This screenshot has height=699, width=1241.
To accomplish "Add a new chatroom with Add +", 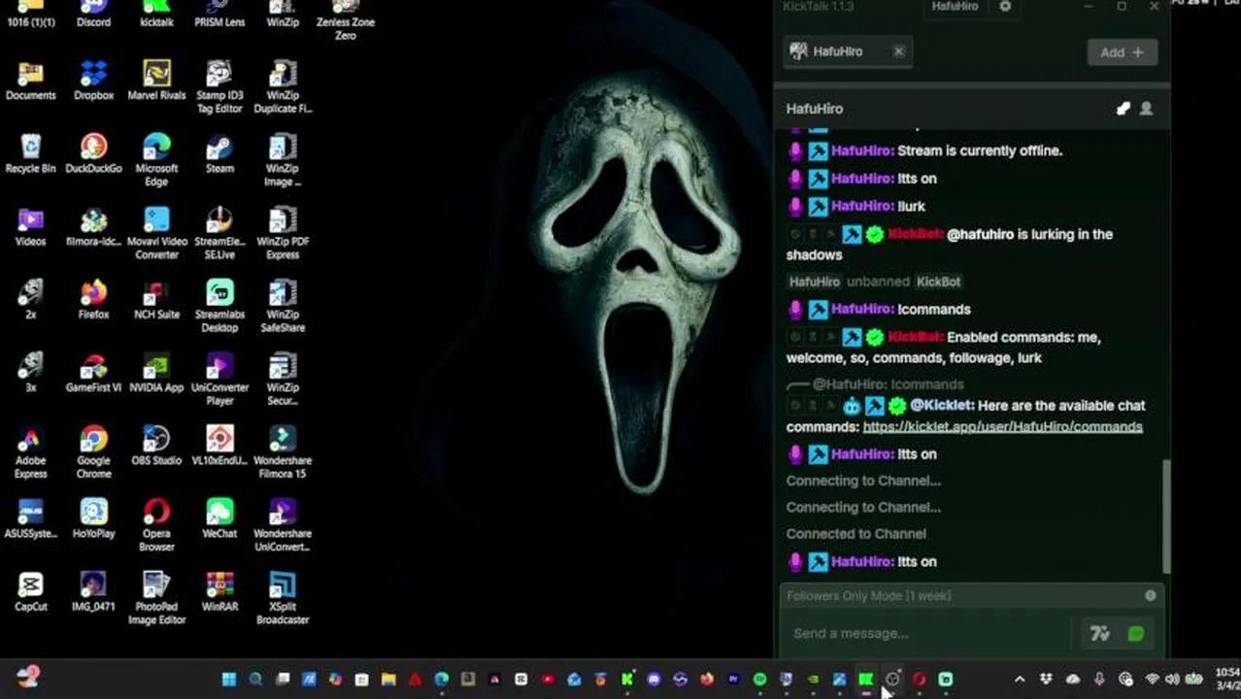I will tap(1122, 52).
